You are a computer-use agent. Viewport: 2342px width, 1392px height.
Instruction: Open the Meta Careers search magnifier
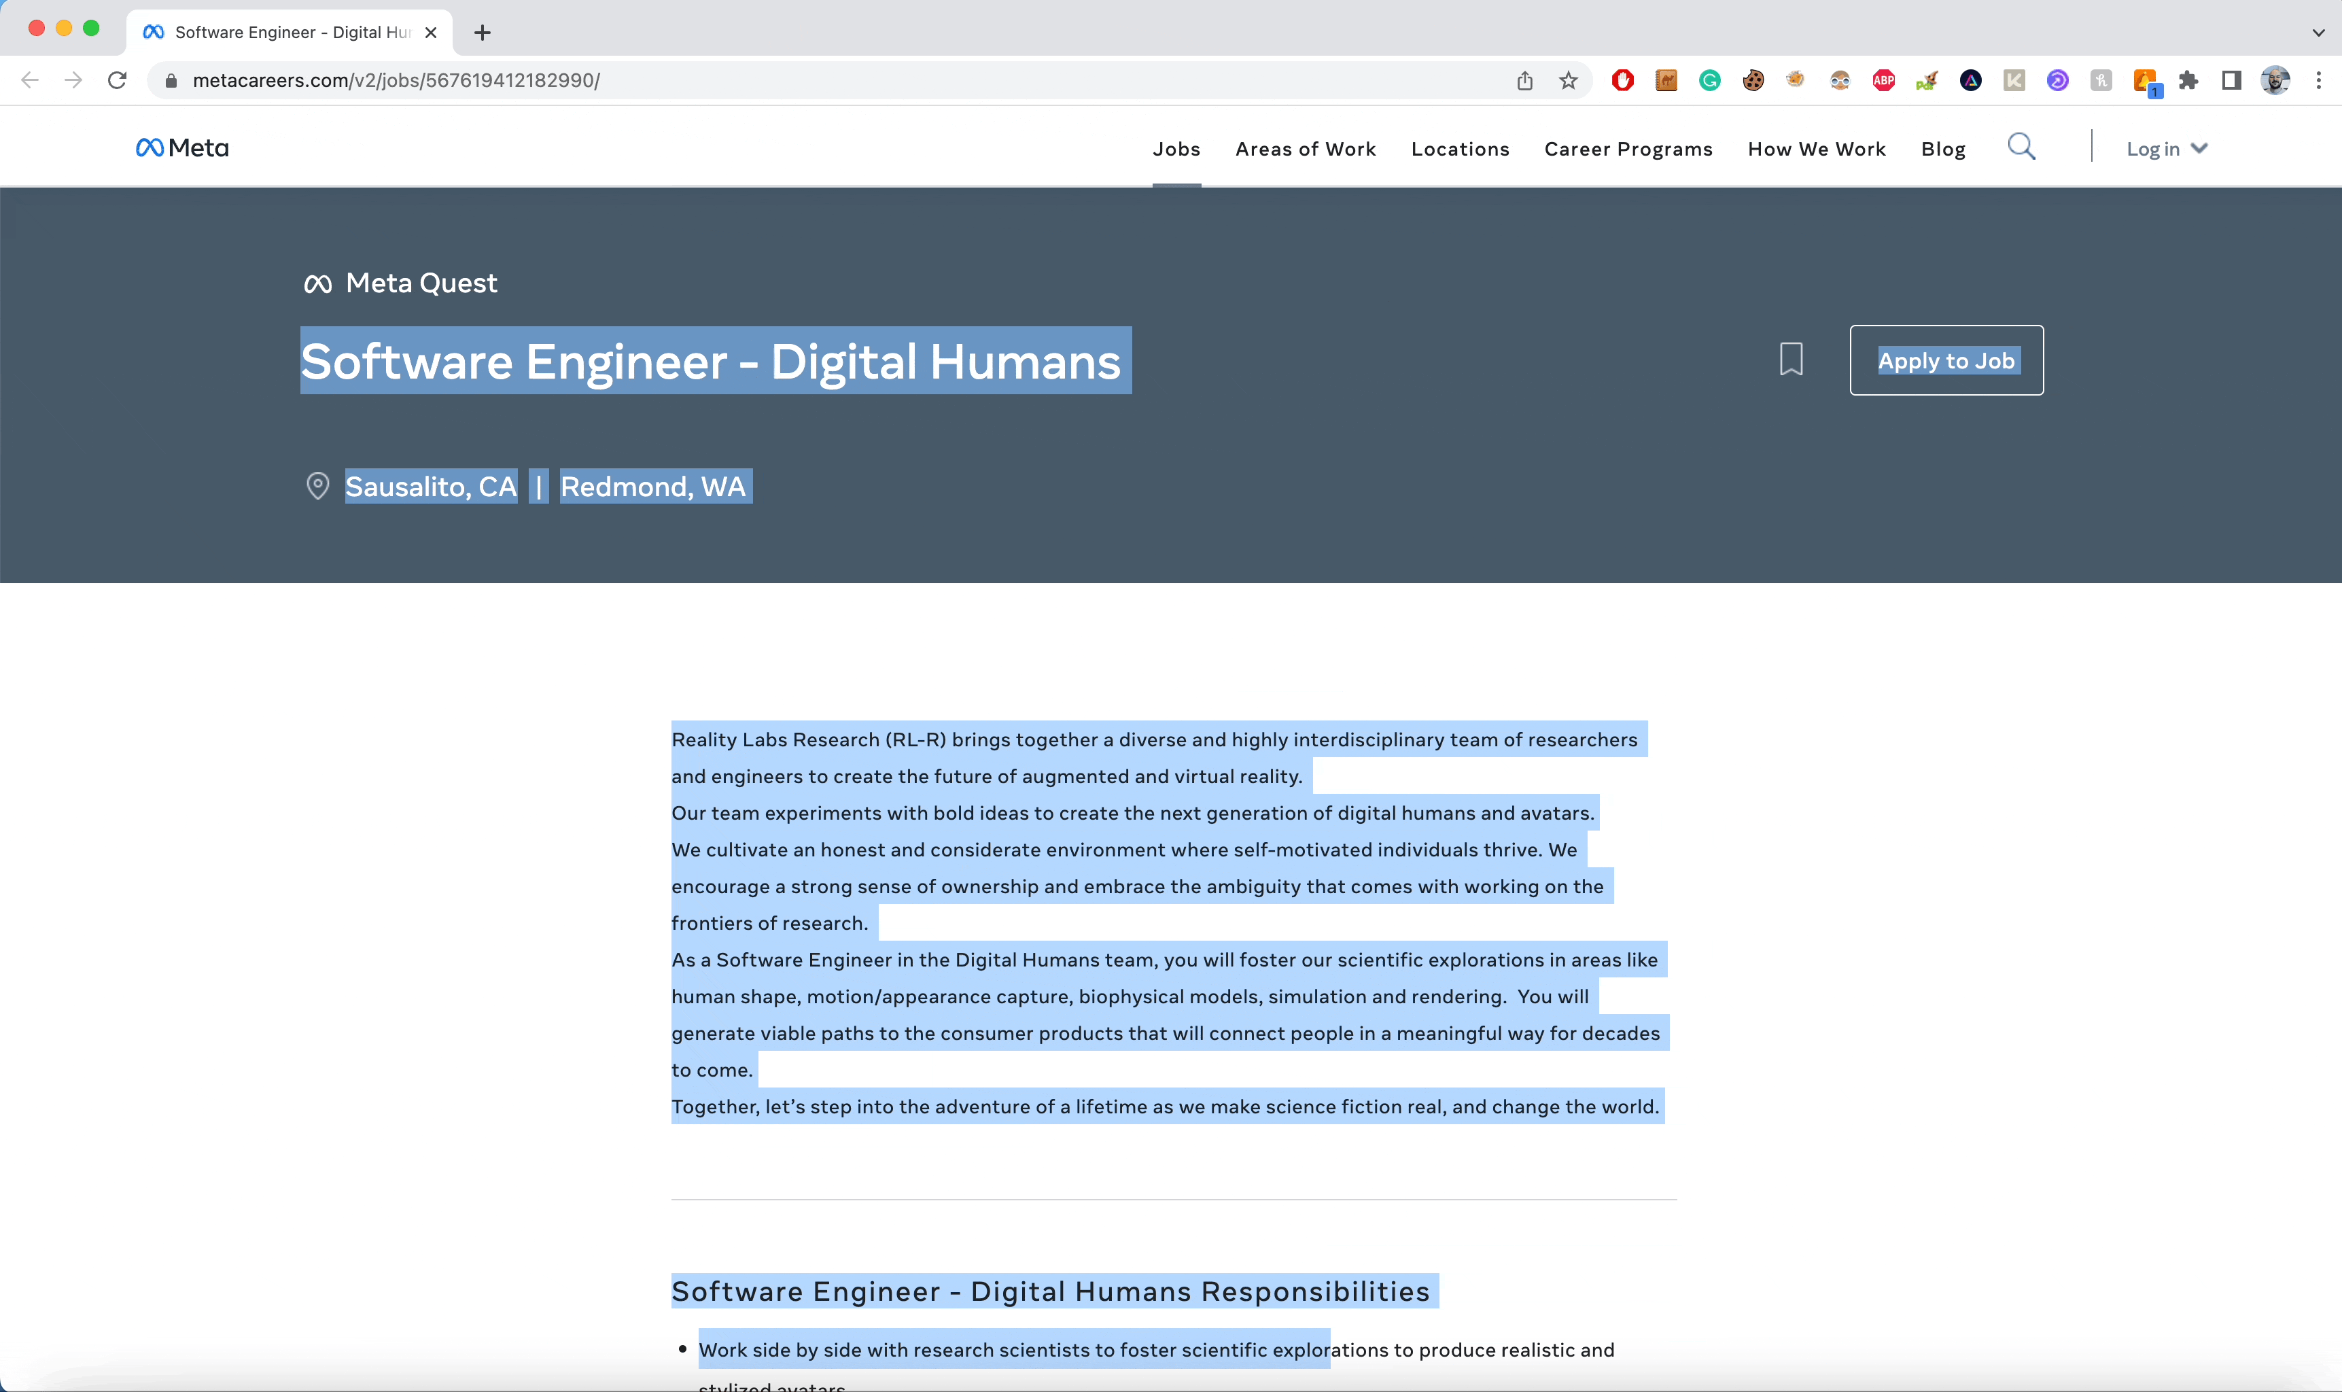tap(2021, 147)
